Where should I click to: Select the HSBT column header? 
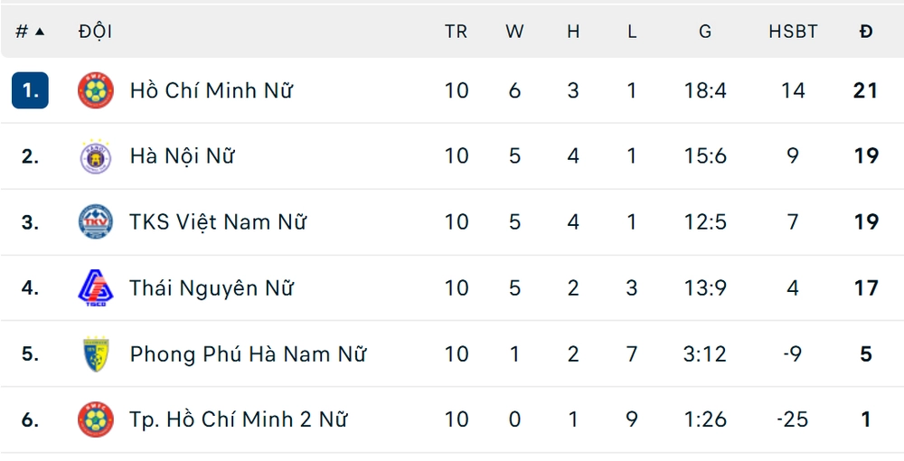coord(793,32)
